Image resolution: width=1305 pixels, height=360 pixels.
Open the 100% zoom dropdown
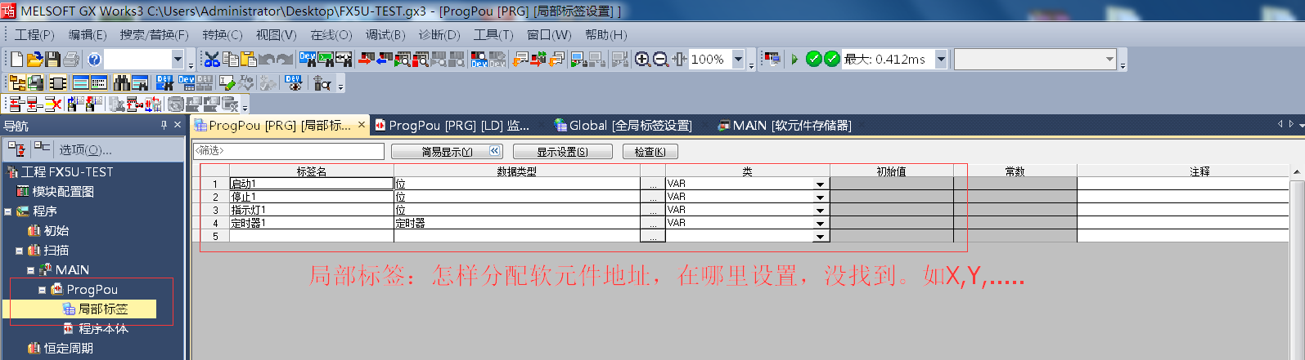click(738, 59)
